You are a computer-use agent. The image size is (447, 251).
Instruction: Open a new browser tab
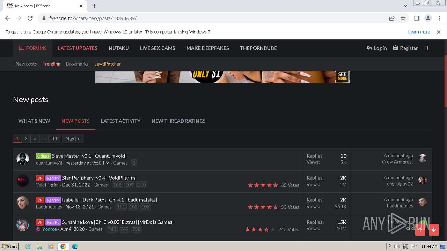[x=94, y=6]
